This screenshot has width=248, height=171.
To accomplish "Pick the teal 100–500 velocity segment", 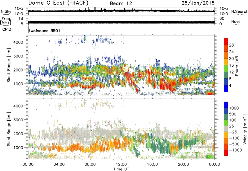I will (x=226, y=117).
